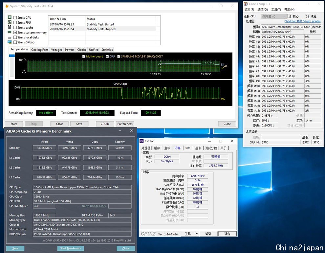Select the Unified tab
The image size is (325, 253).
[94, 50]
